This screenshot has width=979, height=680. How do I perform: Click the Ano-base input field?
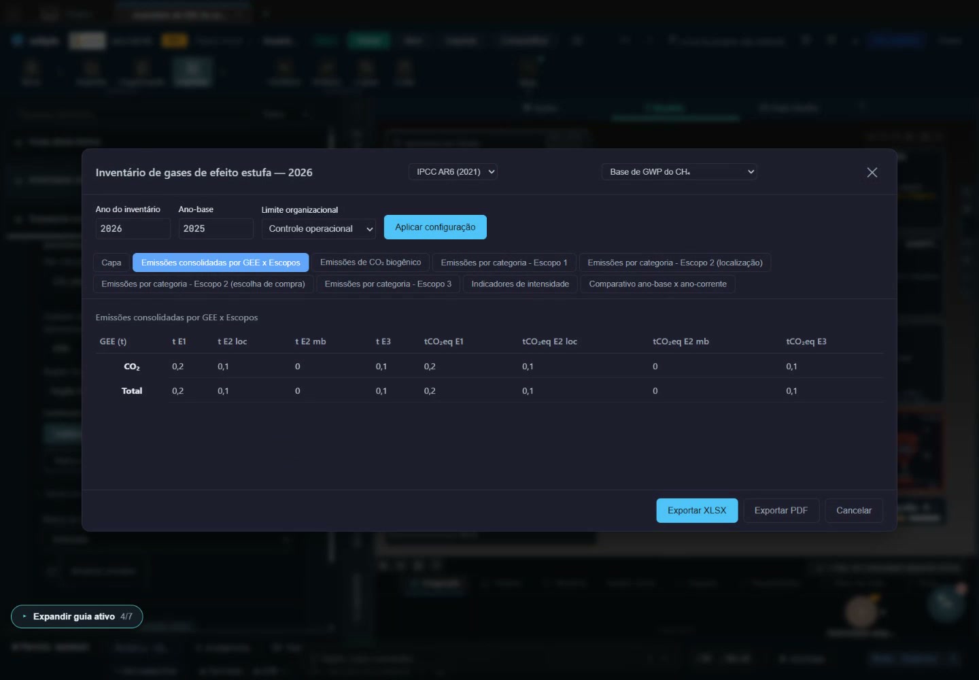[x=216, y=229]
